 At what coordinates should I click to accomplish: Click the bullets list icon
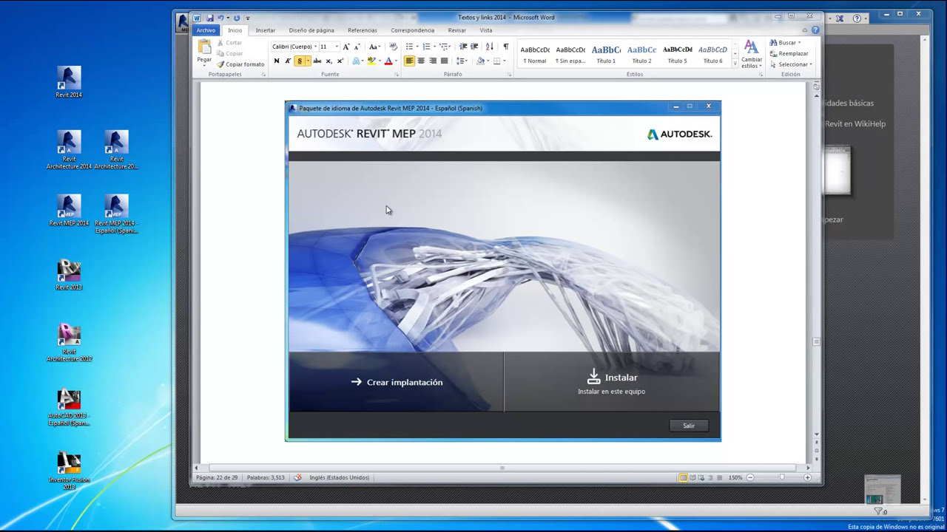410,47
